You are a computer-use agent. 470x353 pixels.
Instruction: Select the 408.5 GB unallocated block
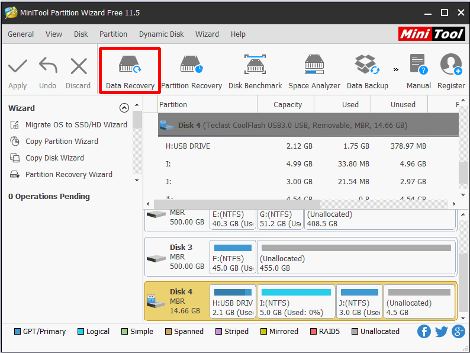(379, 219)
